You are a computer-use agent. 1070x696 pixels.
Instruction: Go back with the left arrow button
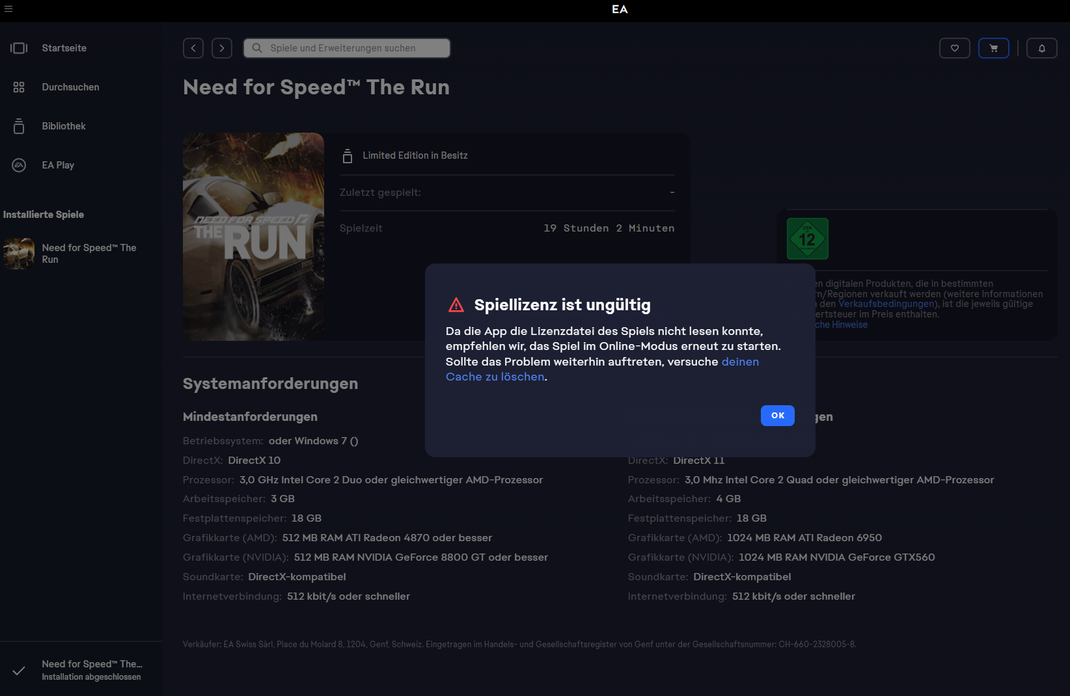click(x=193, y=48)
